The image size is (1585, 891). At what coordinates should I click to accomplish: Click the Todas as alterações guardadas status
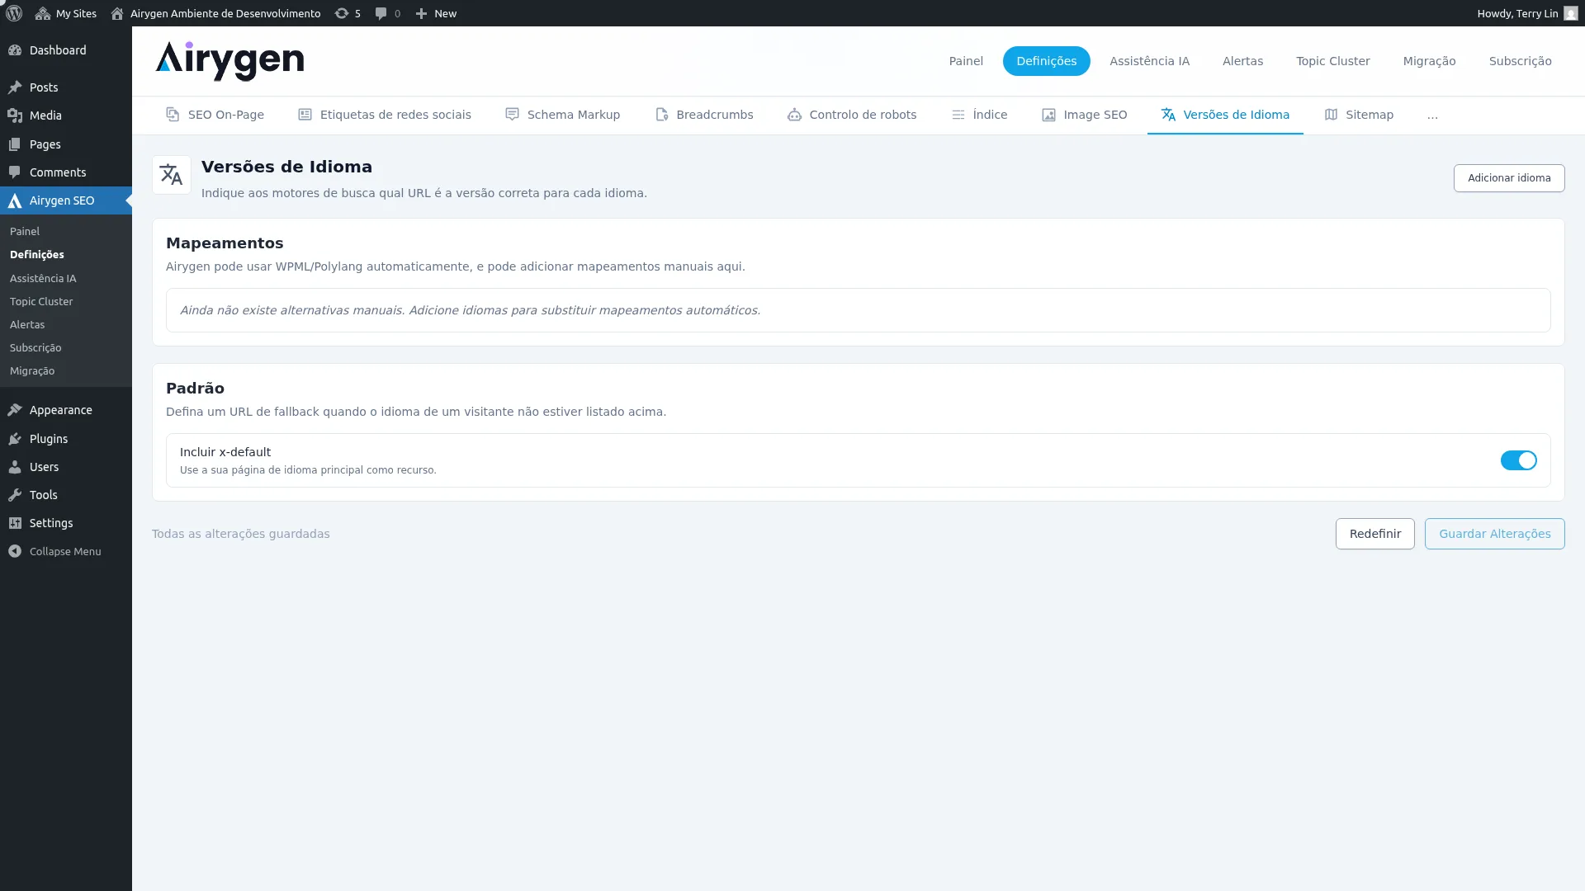240,534
